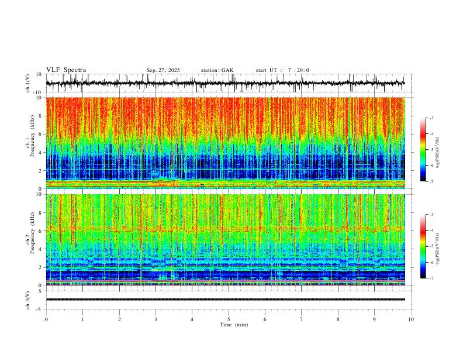
Task: Click the time axis tick label '3'
Action: click(x=156, y=319)
